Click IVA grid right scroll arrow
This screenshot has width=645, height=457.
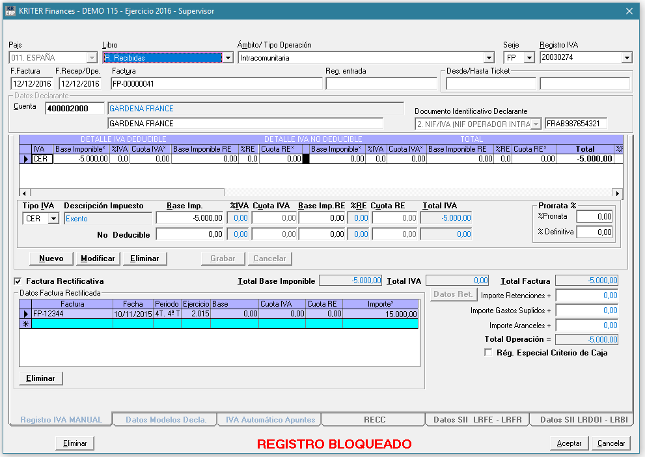[x=617, y=193]
